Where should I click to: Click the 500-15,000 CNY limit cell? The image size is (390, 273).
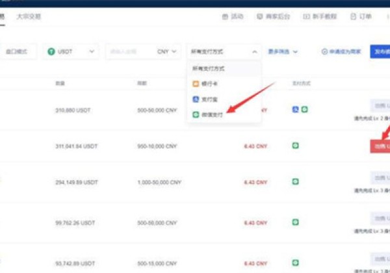pyautogui.click(x=157, y=263)
